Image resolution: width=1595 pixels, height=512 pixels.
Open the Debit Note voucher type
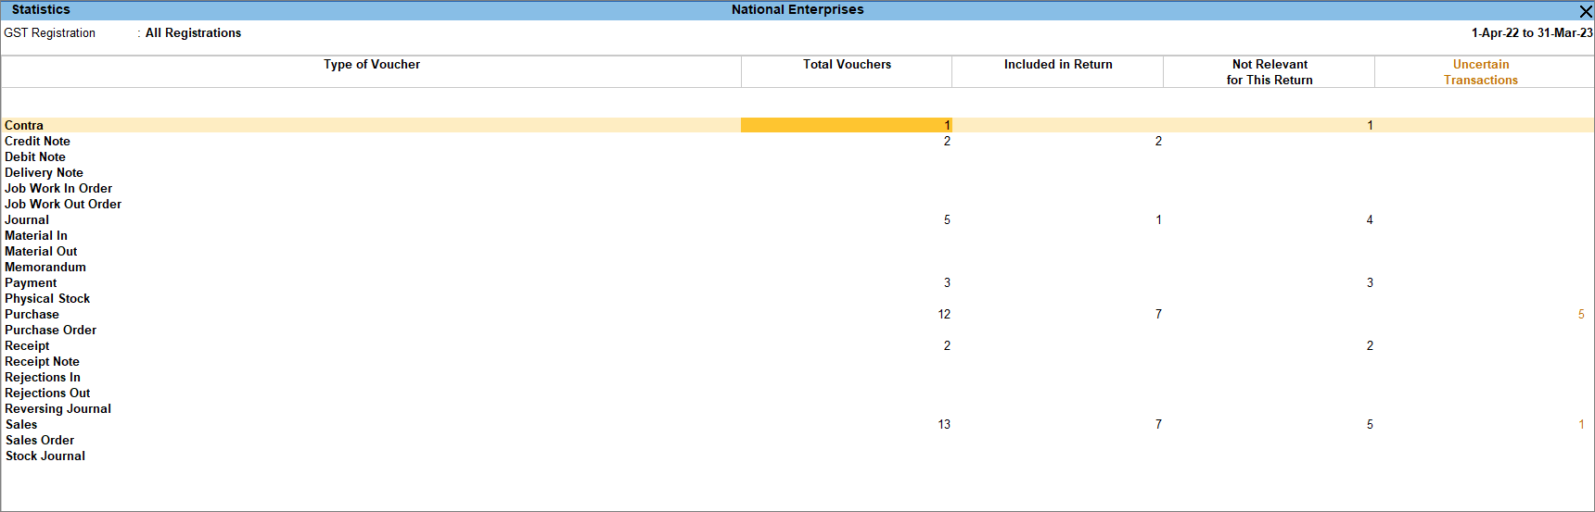click(x=35, y=156)
